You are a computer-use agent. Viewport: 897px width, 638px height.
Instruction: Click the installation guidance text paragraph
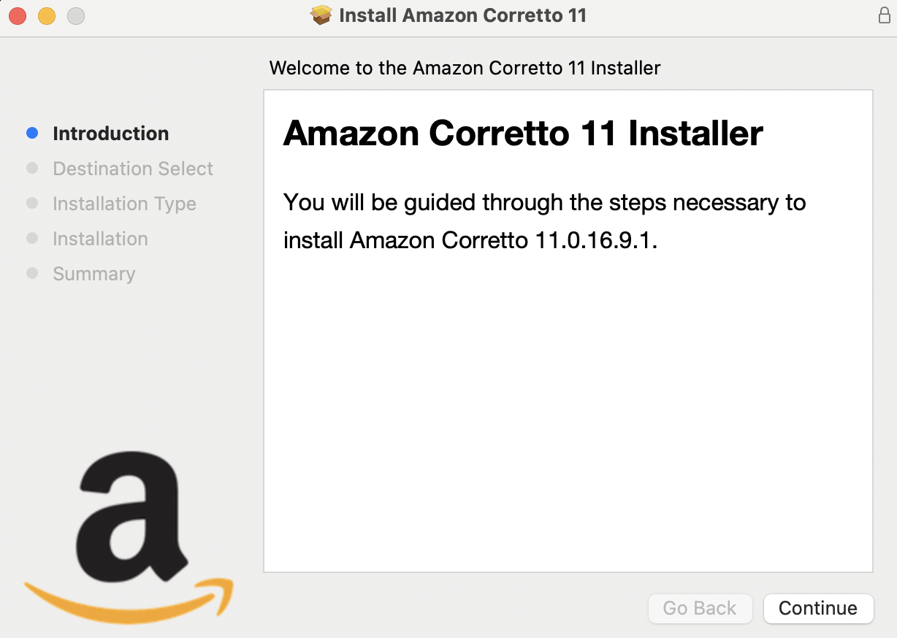click(543, 221)
